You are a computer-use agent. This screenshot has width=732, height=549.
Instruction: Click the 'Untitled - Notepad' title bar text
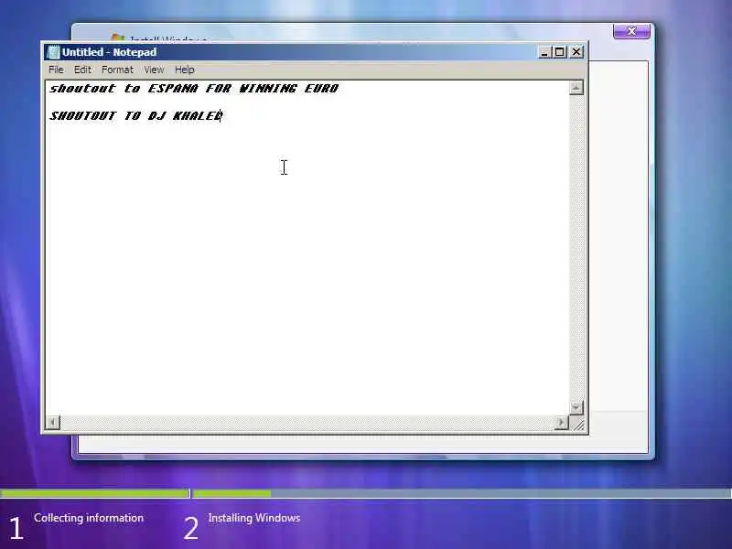[x=109, y=52]
